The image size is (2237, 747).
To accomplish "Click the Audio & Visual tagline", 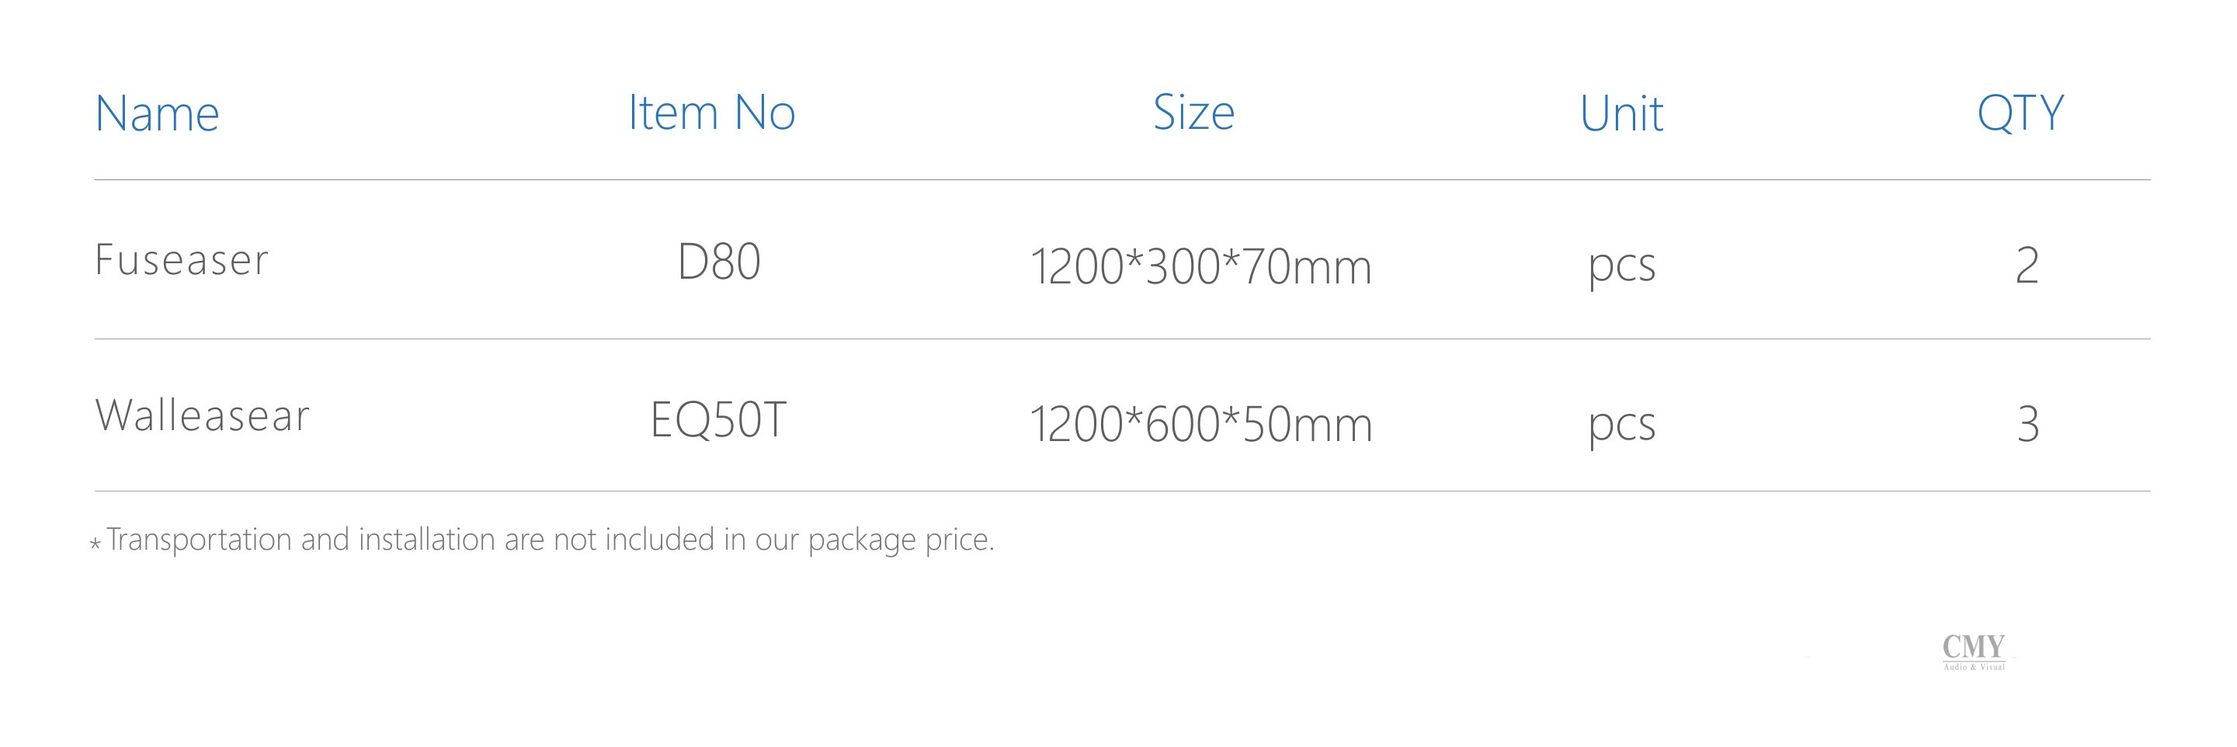I will [1974, 667].
